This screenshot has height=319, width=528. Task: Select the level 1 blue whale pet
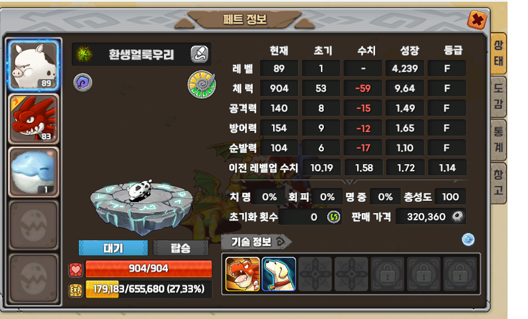pyautogui.click(x=34, y=172)
